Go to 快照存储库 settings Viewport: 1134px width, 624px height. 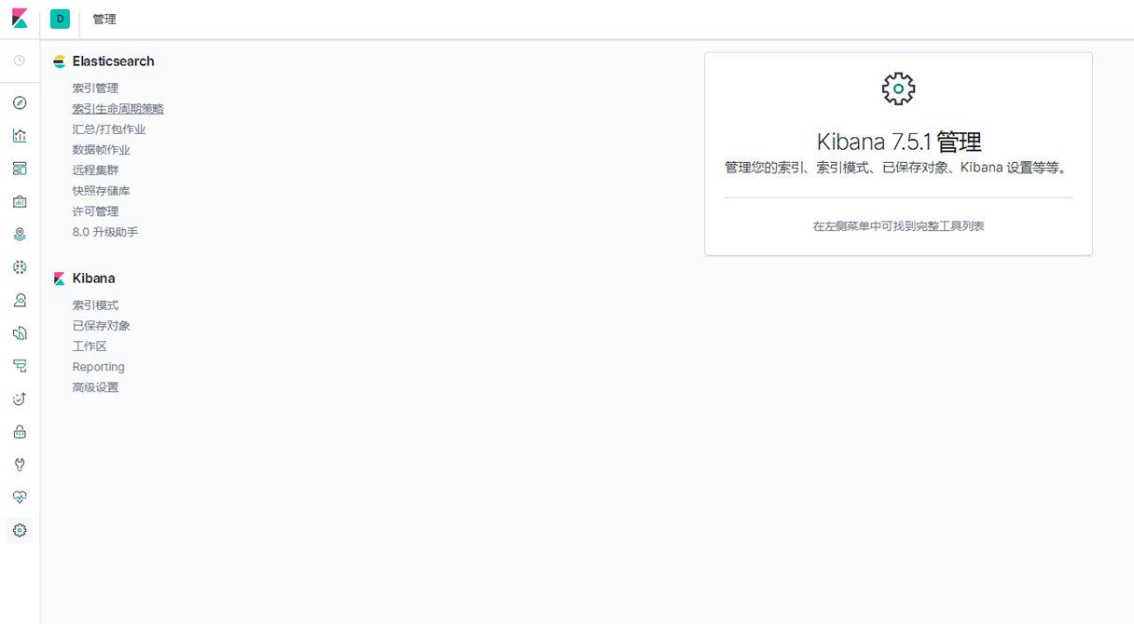[101, 191]
